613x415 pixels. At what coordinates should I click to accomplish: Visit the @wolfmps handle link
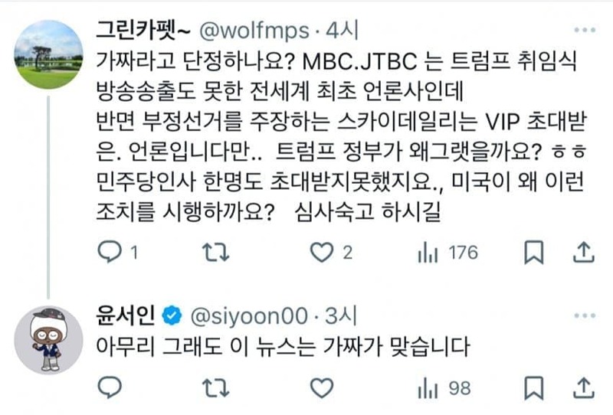click(254, 31)
